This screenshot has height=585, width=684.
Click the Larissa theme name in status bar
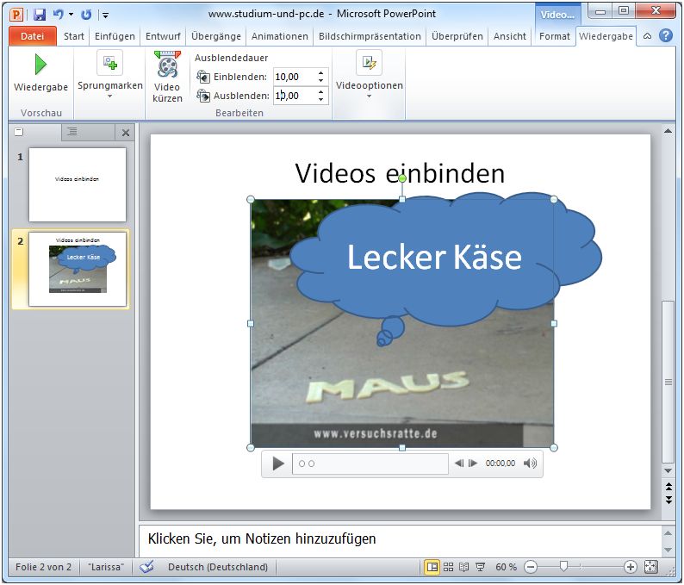(106, 567)
